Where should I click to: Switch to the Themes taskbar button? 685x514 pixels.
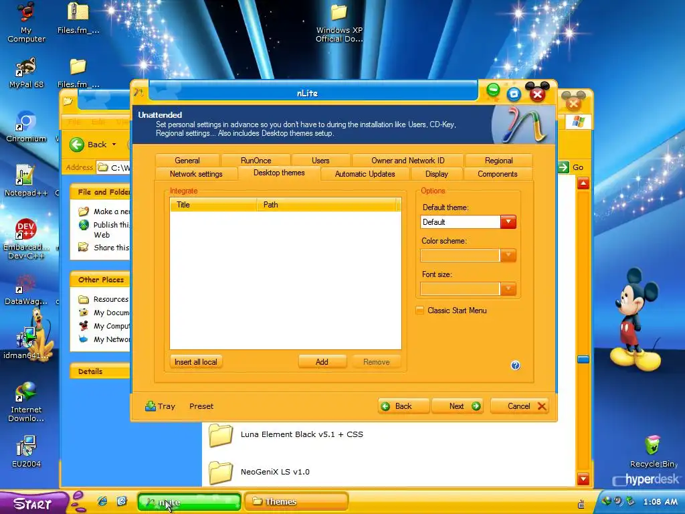[296, 501]
